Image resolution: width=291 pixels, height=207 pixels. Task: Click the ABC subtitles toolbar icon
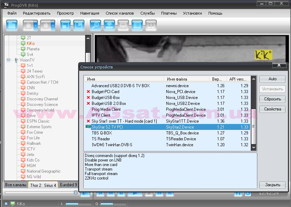[123, 25]
